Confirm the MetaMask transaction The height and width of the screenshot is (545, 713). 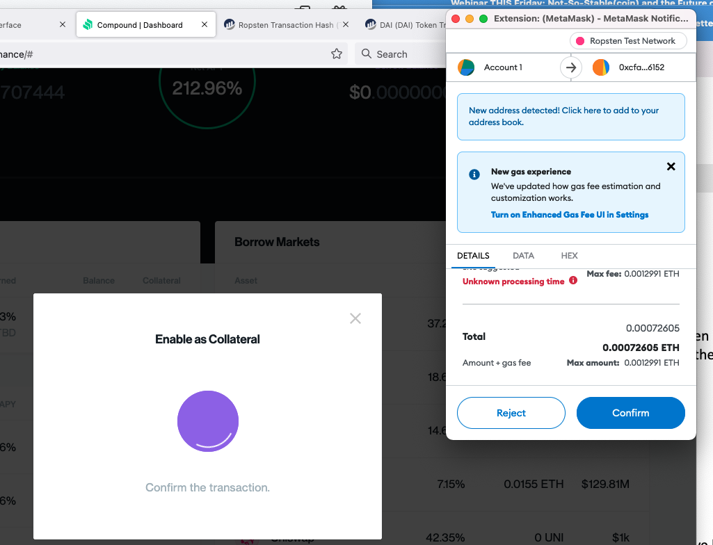pos(630,413)
